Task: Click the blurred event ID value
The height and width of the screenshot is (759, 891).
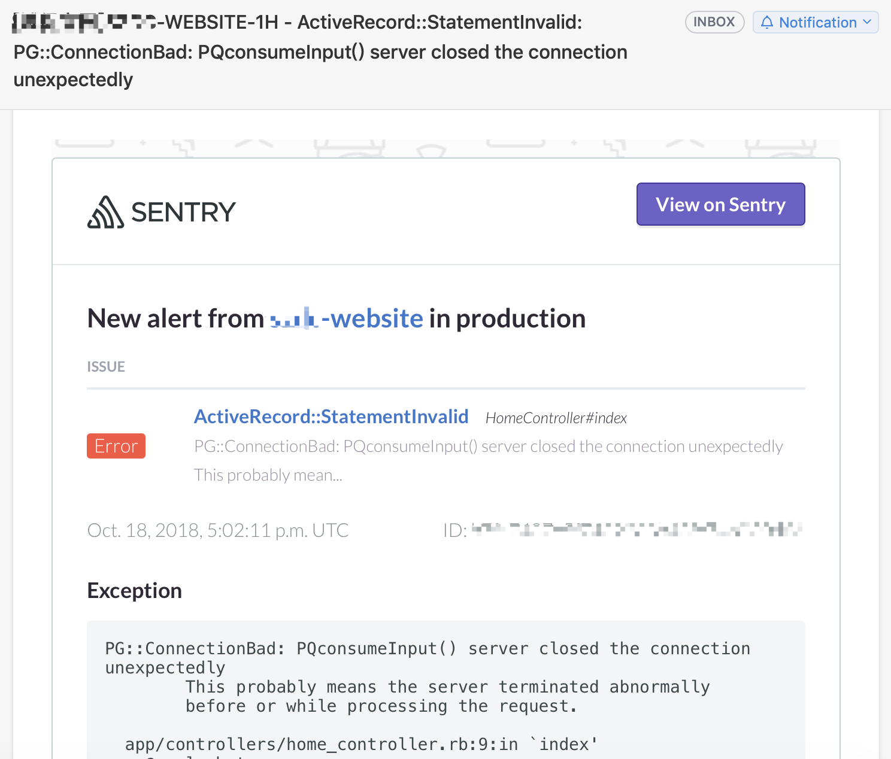Action: (x=637, y=530)
